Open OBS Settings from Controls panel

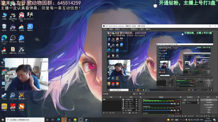tap(209, 110)
